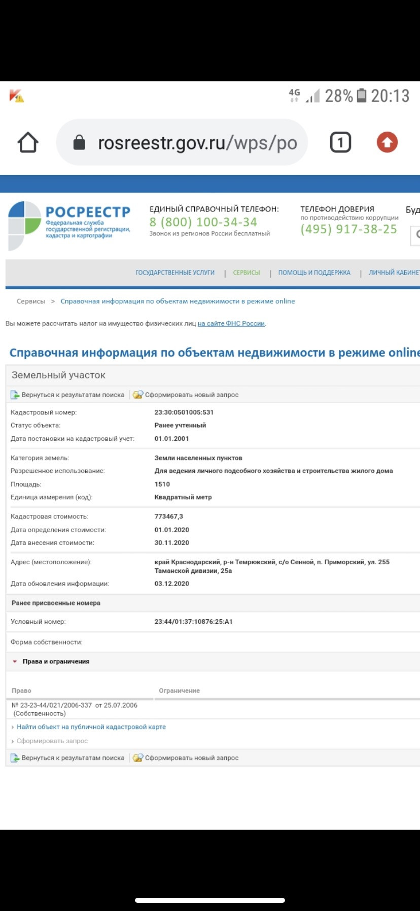Tap the Kaspersky warning icon in status bar
420x911 pixels.
[x=16, y=96]
